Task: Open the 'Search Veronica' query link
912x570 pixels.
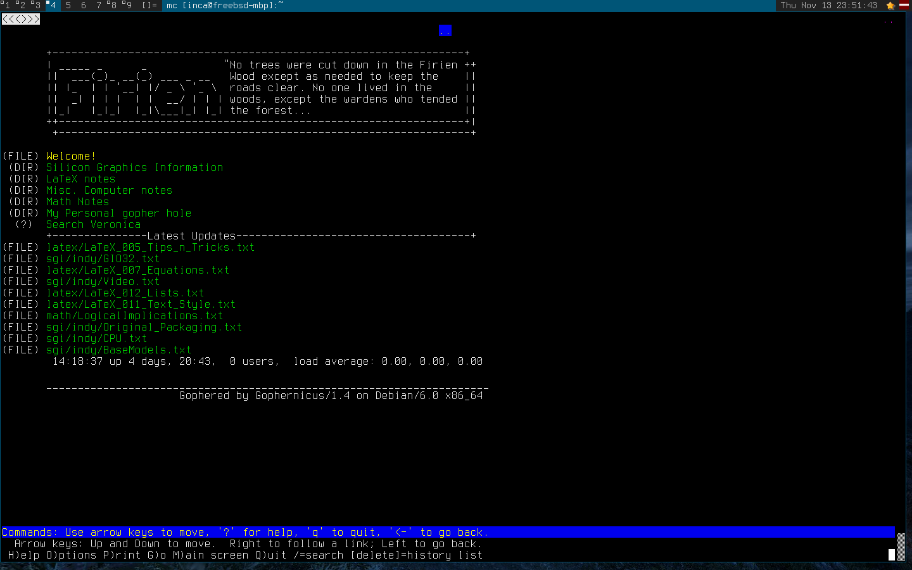Action: point(93,224)
